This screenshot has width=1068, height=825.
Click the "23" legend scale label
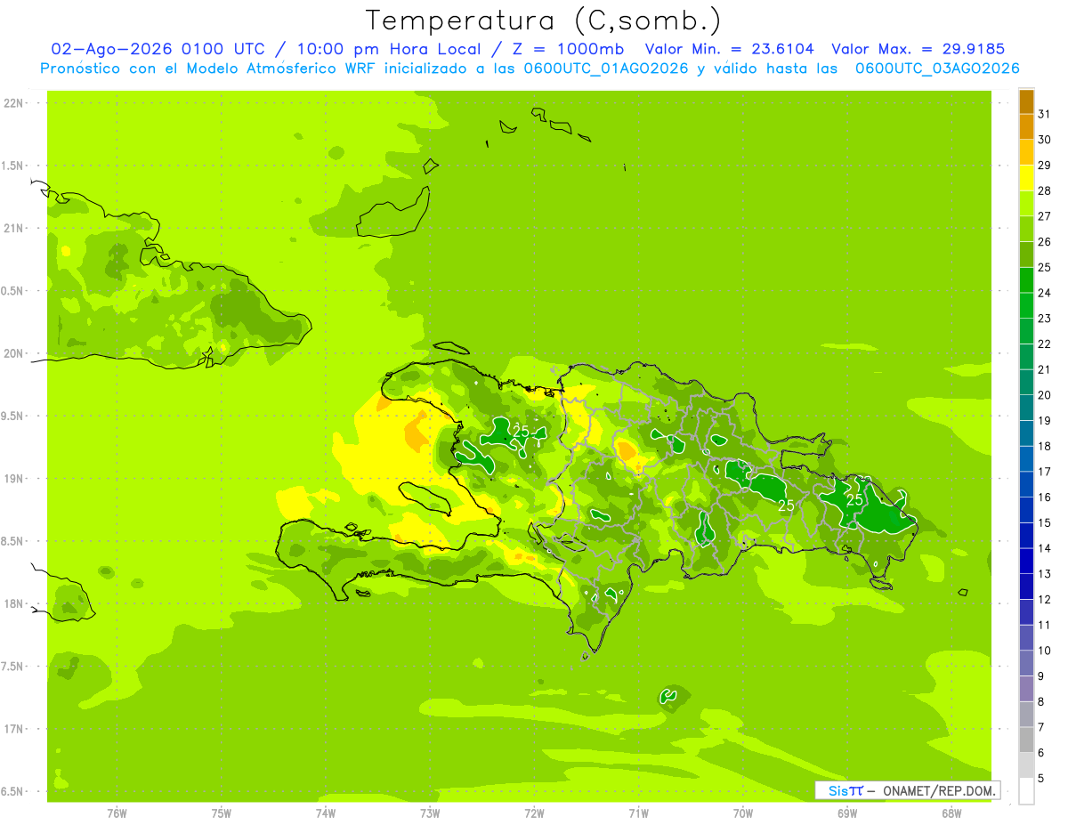(x=1045, y=319)
